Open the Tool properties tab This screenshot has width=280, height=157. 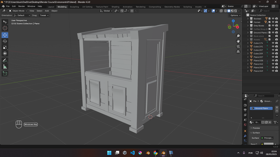pos(245,99)
